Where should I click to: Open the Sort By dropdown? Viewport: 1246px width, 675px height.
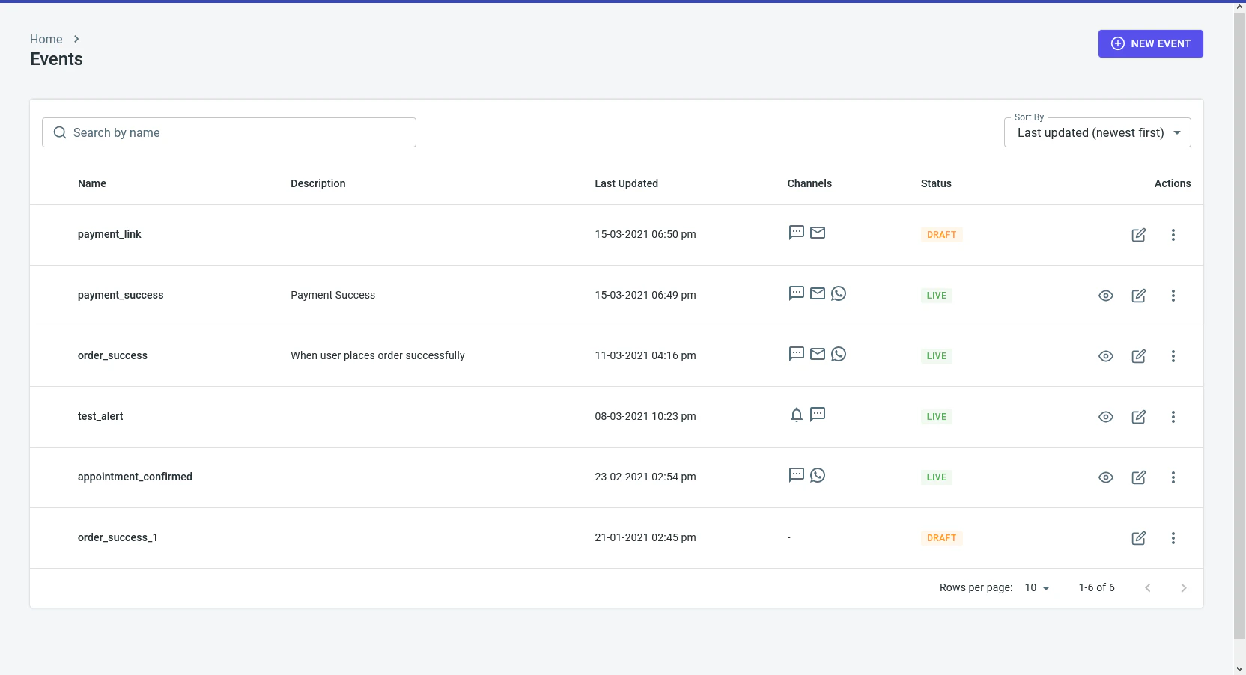pos(1098,132)
